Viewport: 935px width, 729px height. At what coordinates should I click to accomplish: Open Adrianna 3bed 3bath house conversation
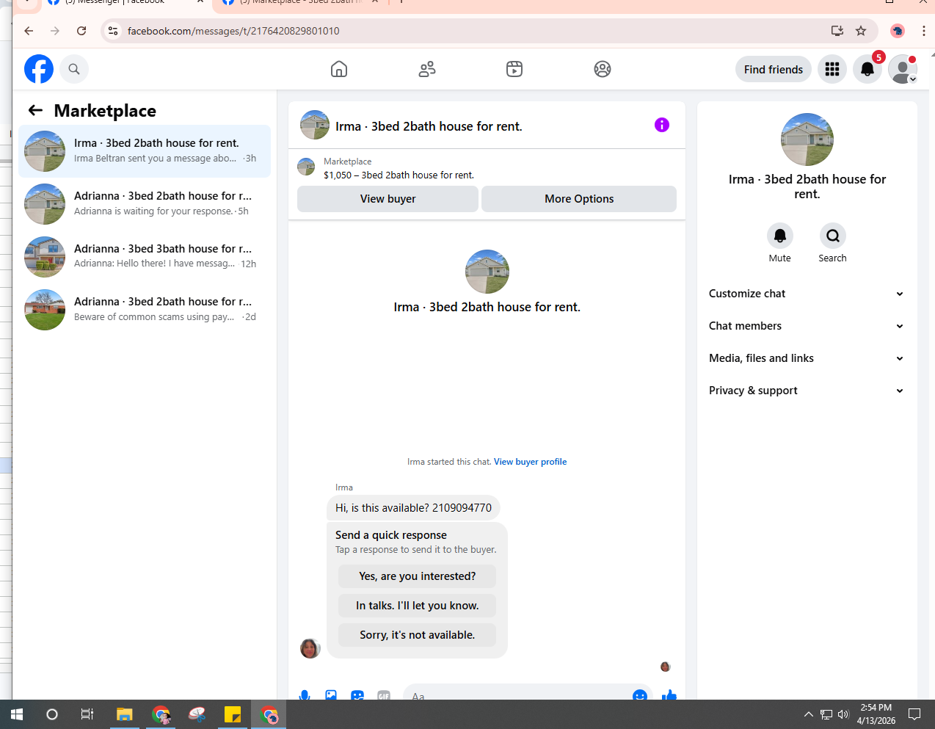tap(145, 257)
